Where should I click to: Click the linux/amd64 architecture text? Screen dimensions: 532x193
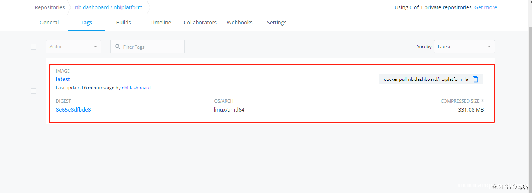[229, 110]
